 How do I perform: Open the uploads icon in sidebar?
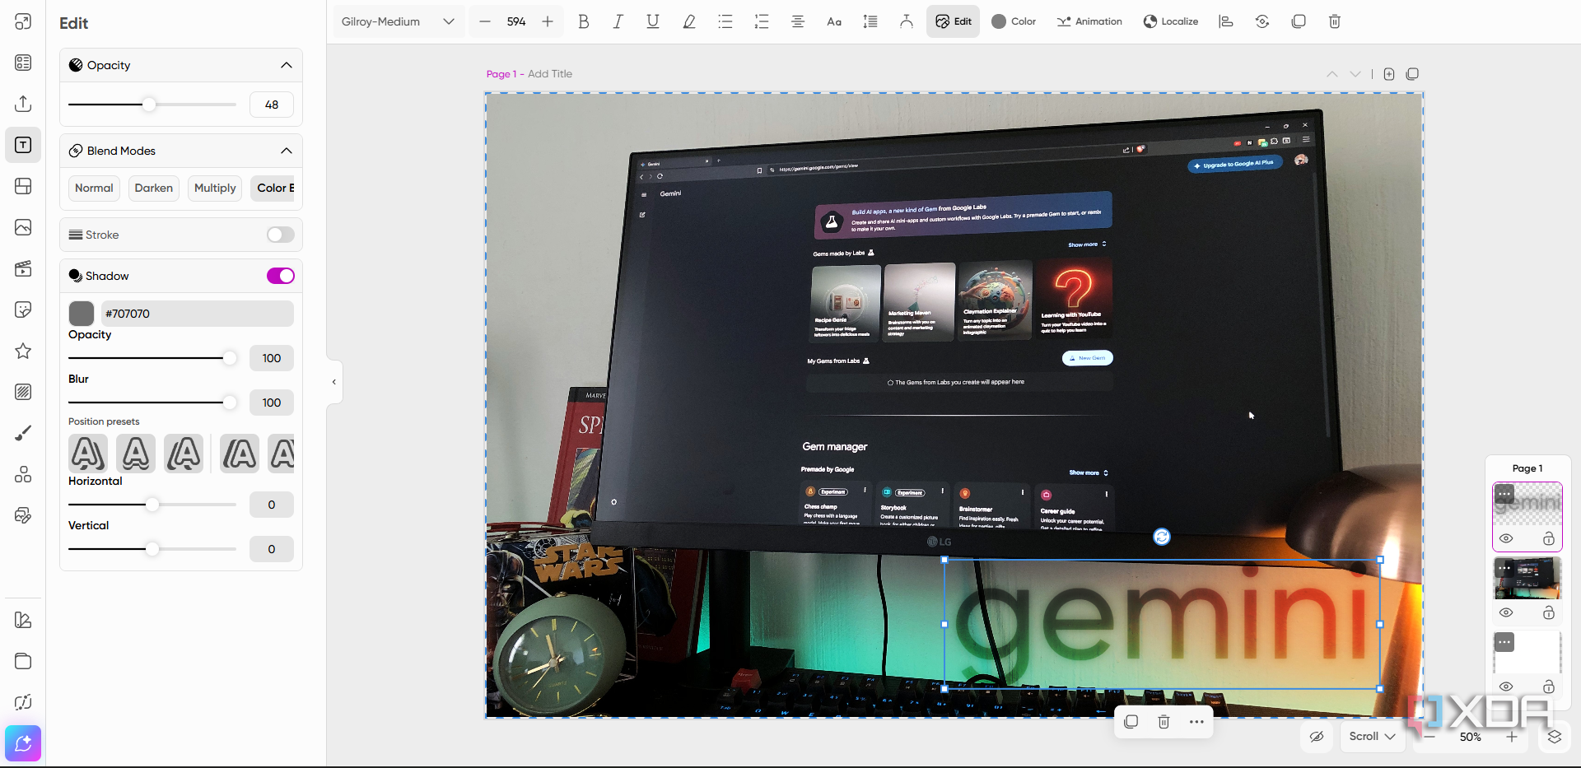click(23, 104)
